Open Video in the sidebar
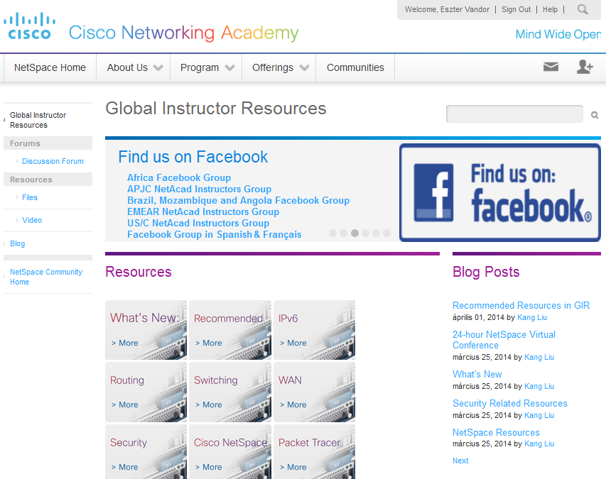 click(x=32, y=220)
